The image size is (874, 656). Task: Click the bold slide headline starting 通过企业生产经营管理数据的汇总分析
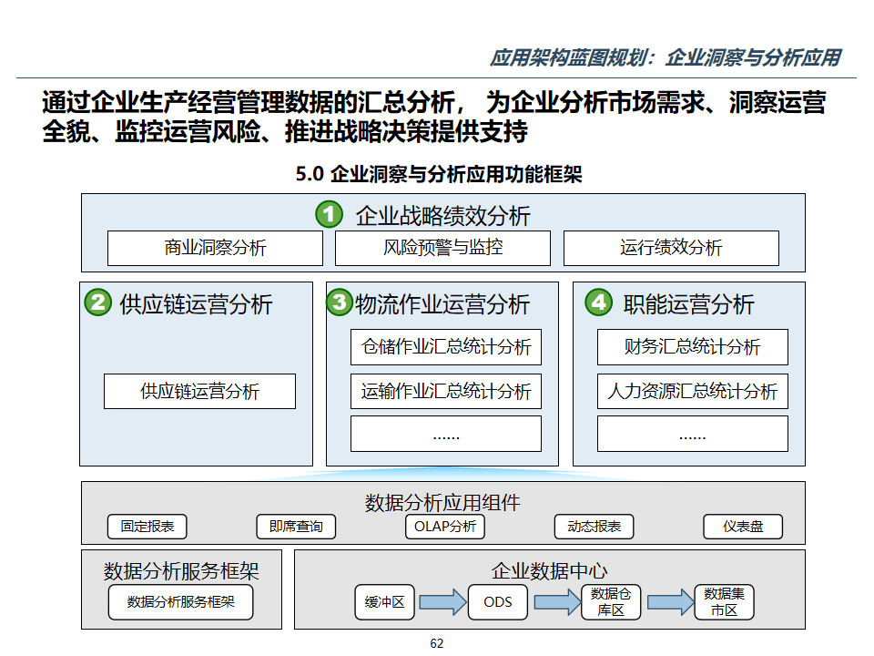tap(433, 117)
